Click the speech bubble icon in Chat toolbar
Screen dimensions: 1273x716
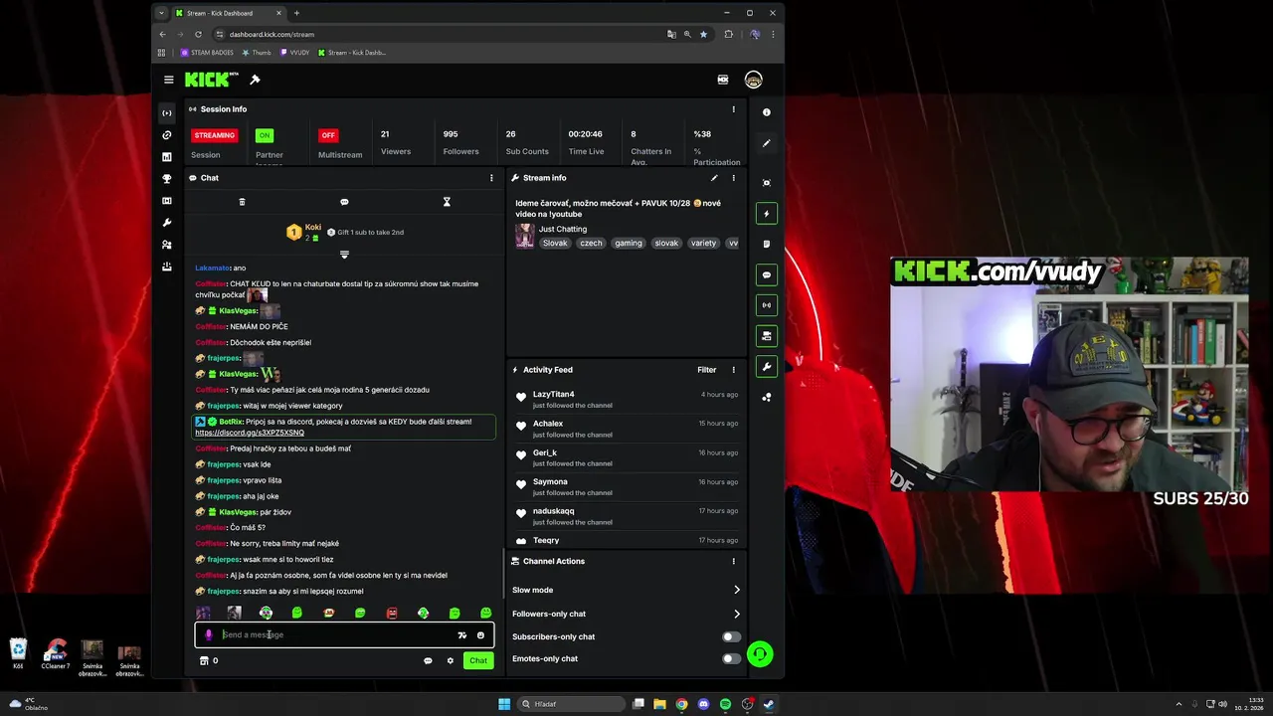point(344,202)
